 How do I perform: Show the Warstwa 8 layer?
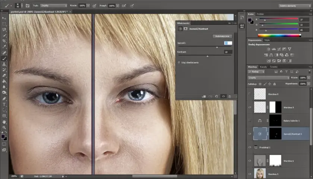[250, 94]
